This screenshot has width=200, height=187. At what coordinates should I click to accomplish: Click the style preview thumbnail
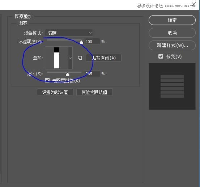(172, 86)
